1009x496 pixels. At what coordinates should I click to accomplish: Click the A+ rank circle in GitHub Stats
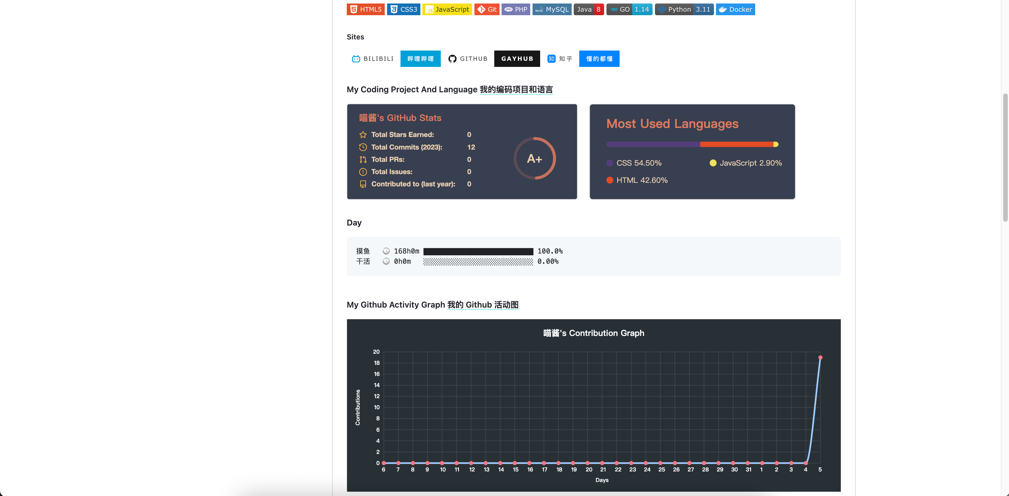[x=534, y=158]
